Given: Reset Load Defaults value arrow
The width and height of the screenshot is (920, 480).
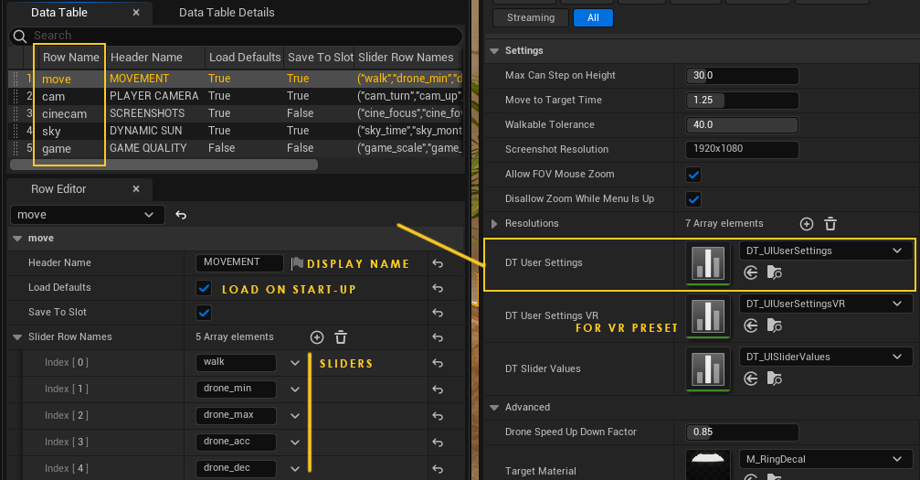Looking at the screenshot, I should (x=438, y=288).
